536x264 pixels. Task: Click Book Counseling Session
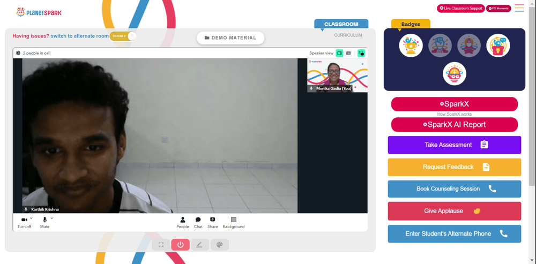tap(455, 189)
